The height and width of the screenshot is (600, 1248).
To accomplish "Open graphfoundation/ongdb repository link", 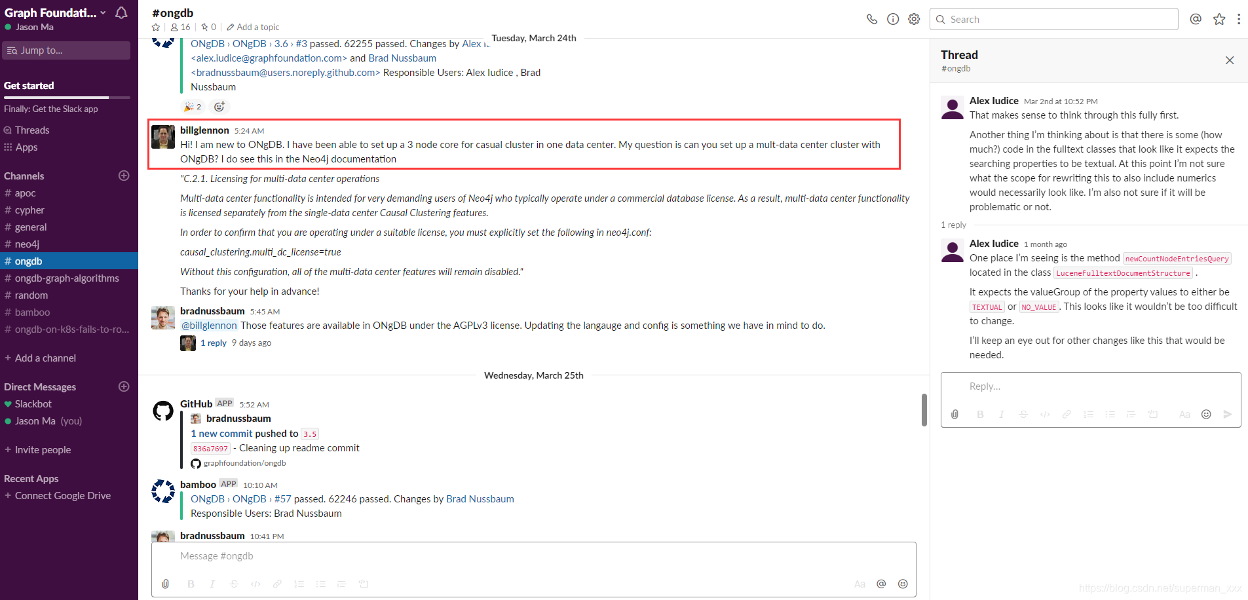I will pyautogui.click(x=244, y=463).
